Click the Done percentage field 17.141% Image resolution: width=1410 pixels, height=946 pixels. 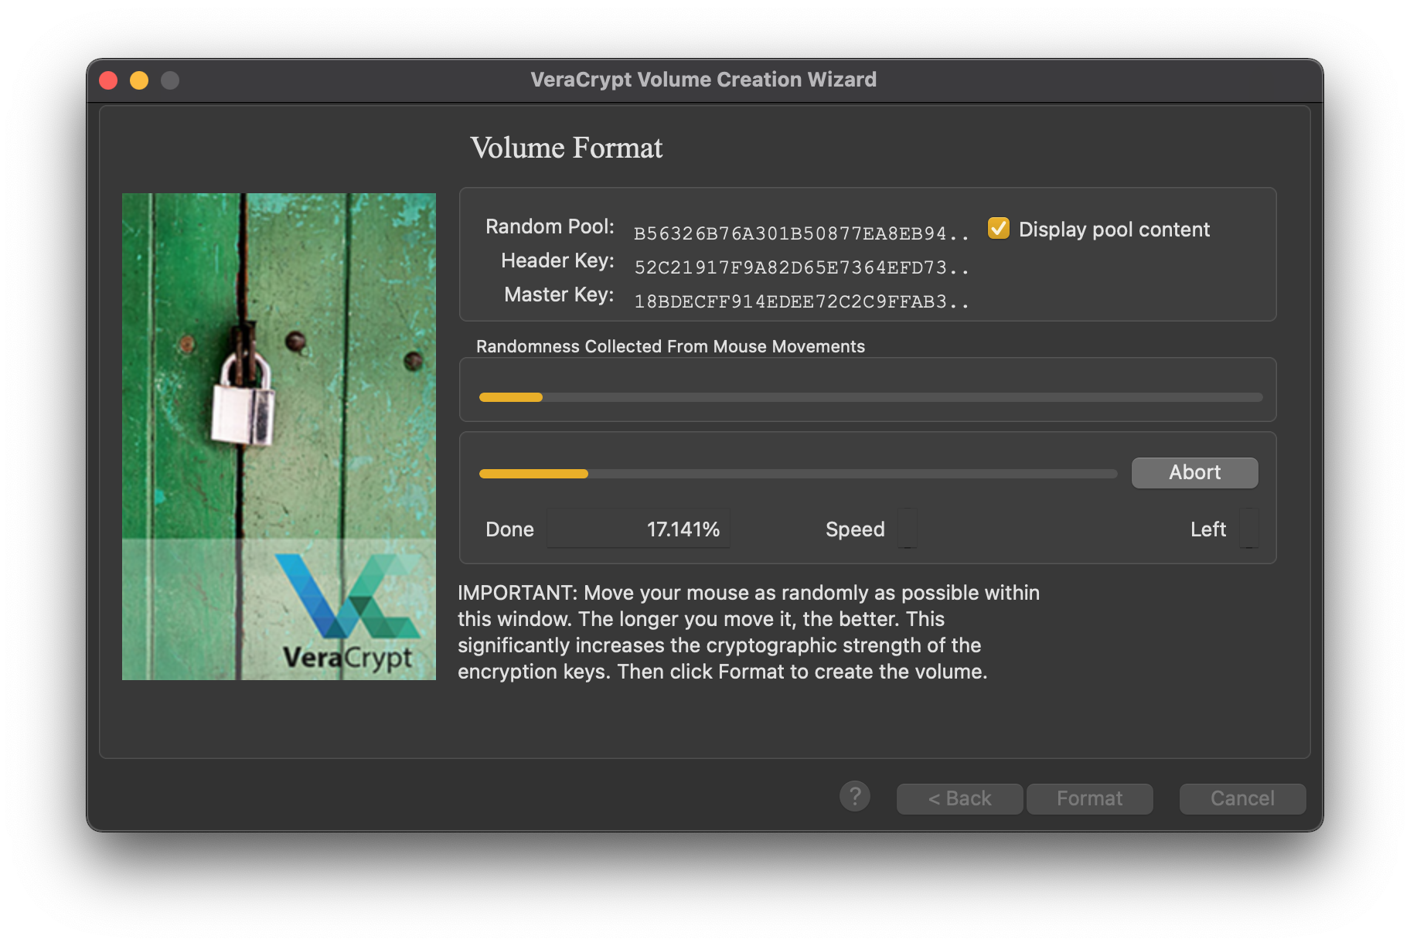[639, 529]
